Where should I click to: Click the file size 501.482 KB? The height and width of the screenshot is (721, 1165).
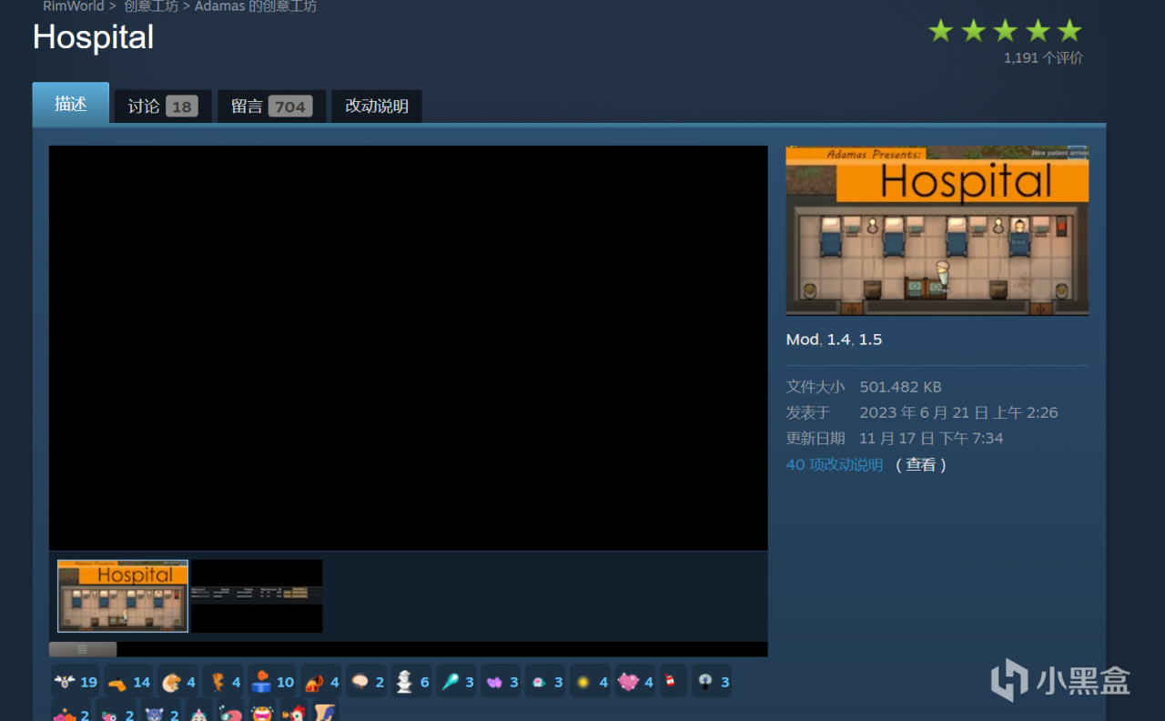tap(900, 387)
